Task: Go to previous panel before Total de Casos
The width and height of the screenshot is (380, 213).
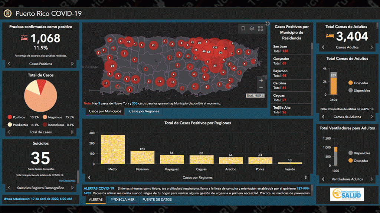Action: 9,132
